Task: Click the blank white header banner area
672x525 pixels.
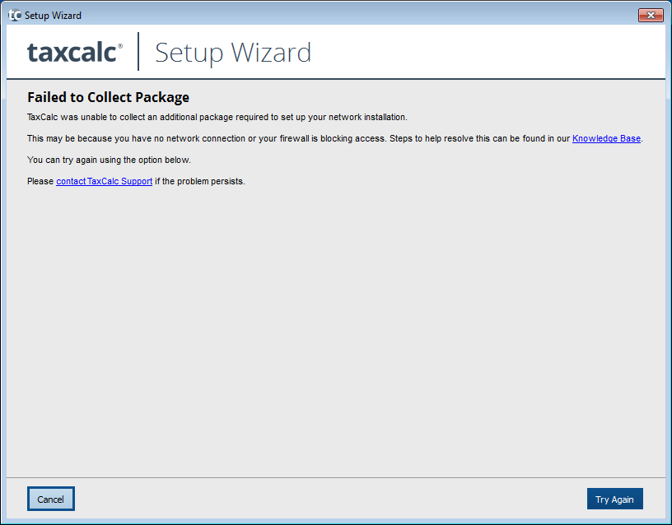Action: pyautogui.click(x=494, y=51)
